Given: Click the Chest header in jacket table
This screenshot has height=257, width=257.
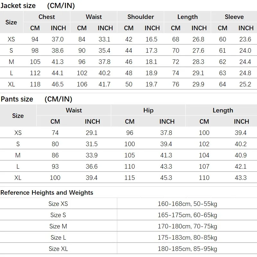Looking at the screenshot, I should [47, 17].
